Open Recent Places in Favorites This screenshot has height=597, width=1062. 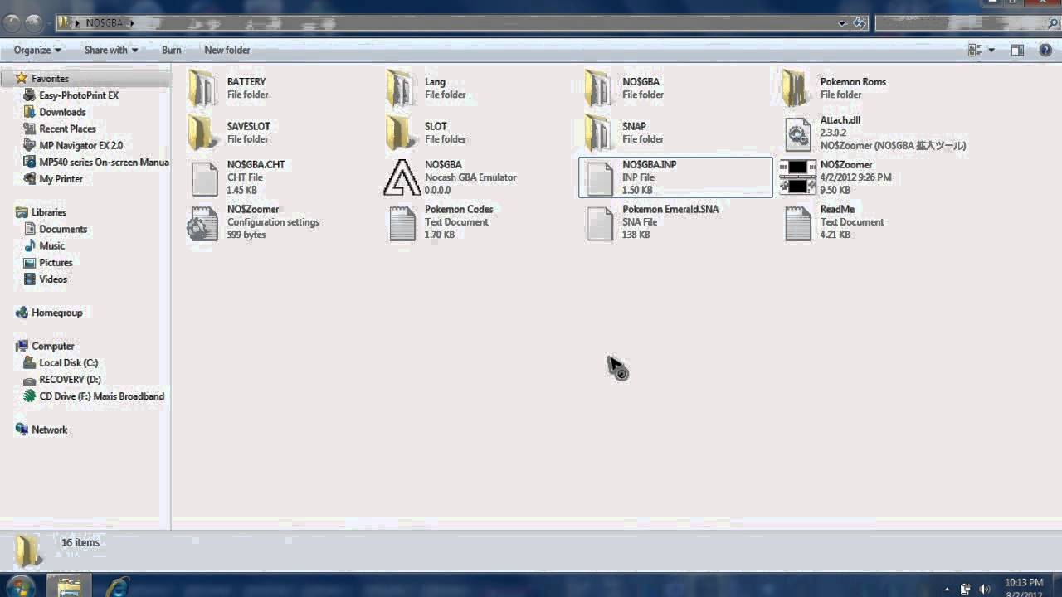tap(67, 129)
